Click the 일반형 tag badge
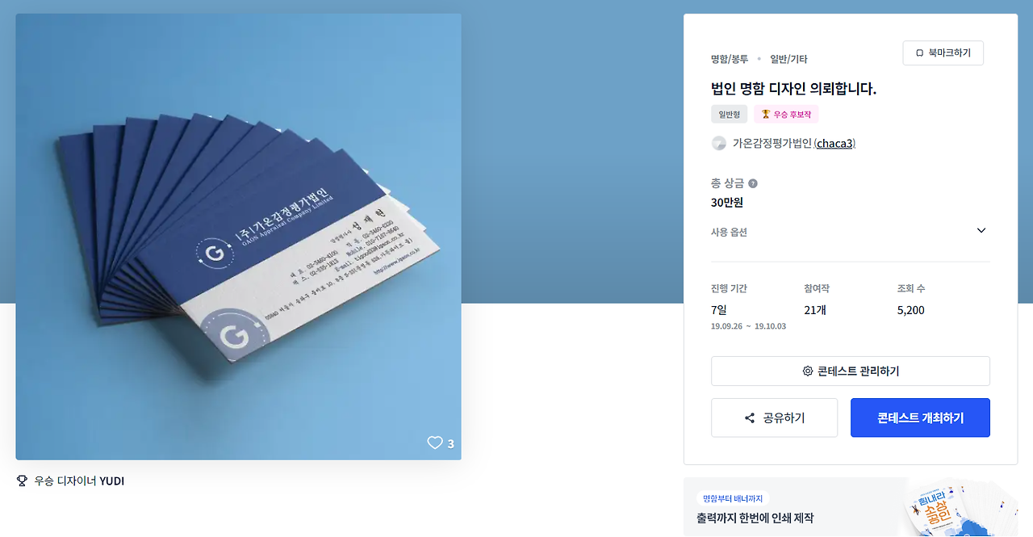Screen dimensions: 1033x537 (730, 115)
